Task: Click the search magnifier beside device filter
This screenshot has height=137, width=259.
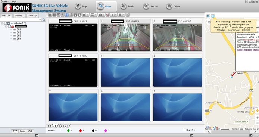Action: click(44, 20)
